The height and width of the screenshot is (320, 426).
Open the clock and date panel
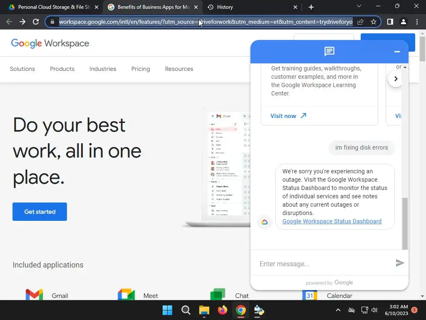396,310
